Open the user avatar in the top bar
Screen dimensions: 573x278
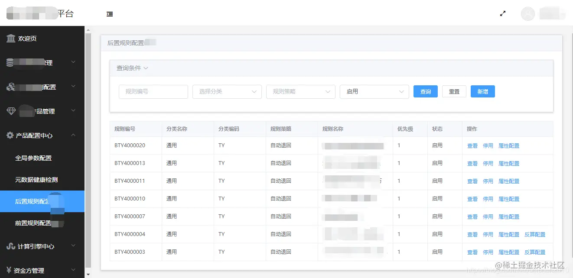527,13
